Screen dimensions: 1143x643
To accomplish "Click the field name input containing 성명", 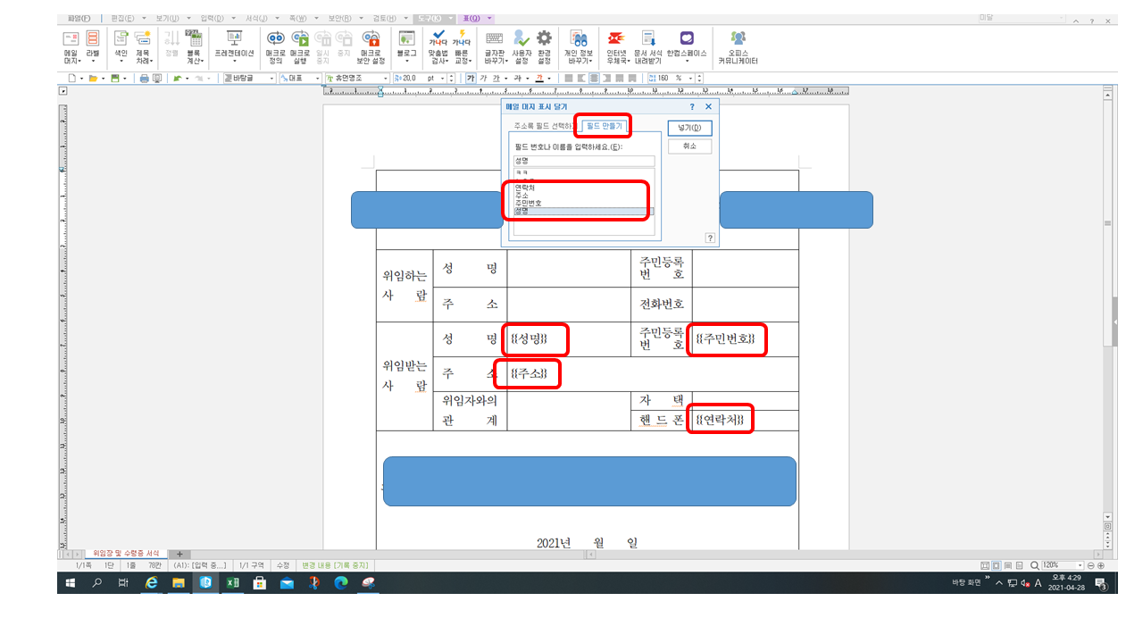I will (584, 161).
